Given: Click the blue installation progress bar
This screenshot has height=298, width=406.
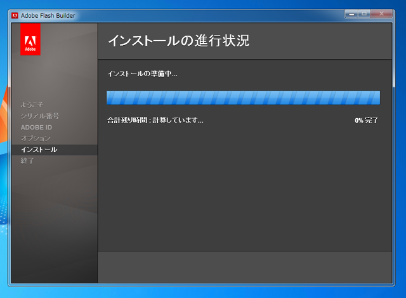Looking at the screenshot, I should point(243,98).
